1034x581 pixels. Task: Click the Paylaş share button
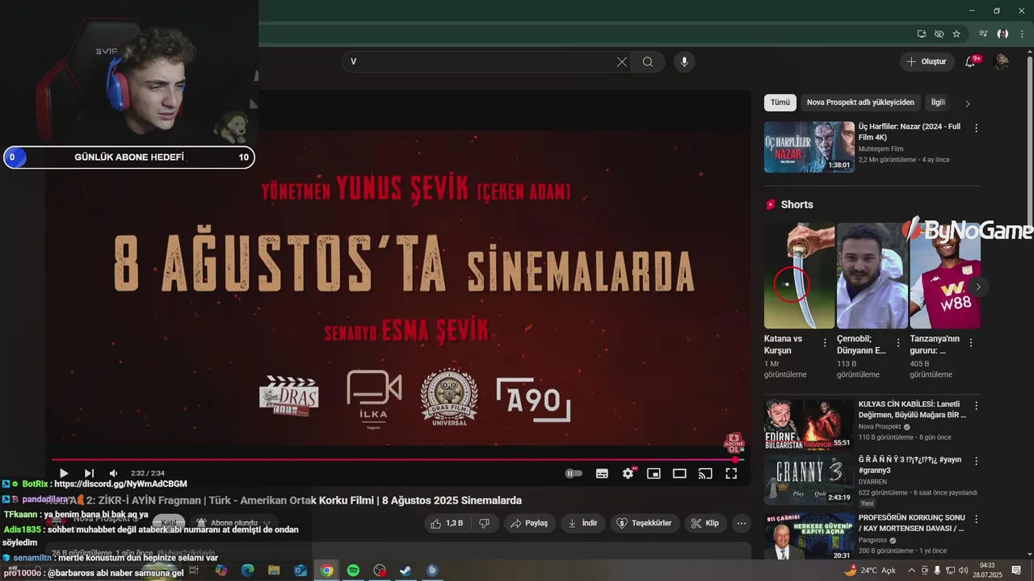click(529, 523)
